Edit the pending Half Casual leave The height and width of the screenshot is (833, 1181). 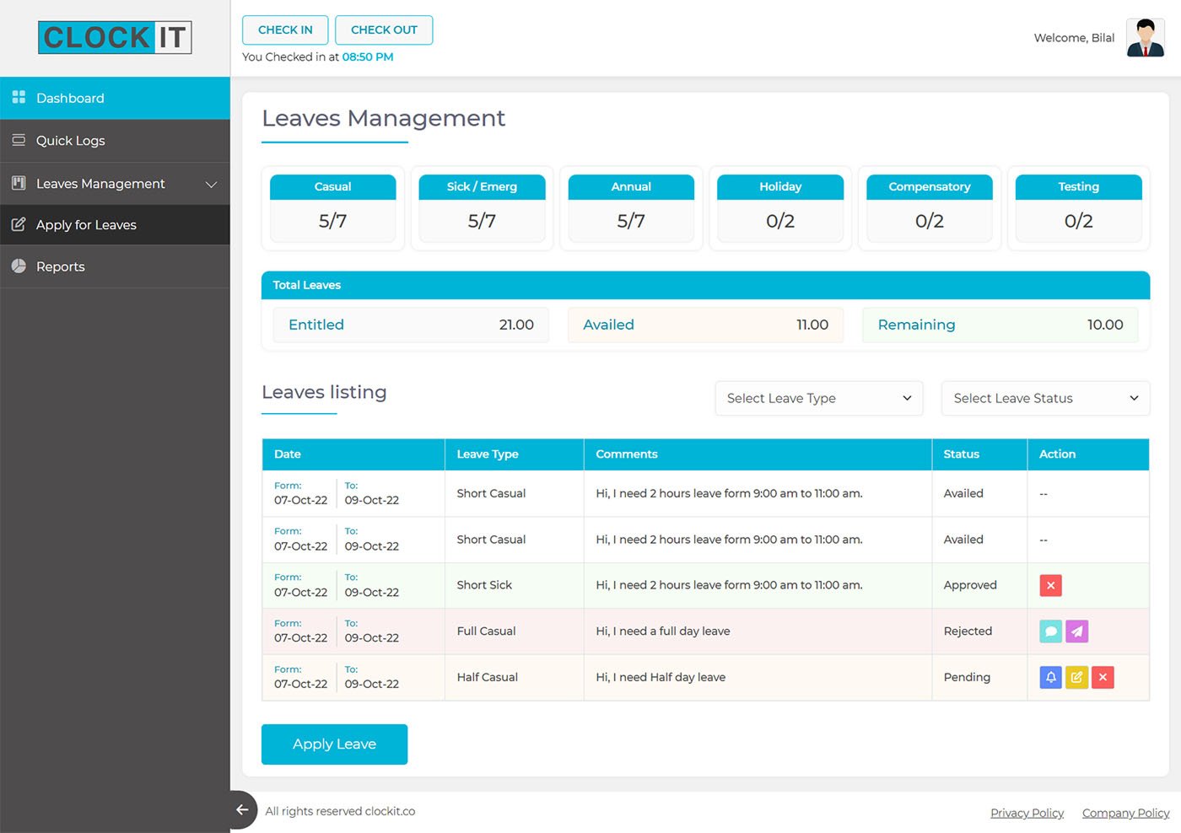(x=1076, y=677)
